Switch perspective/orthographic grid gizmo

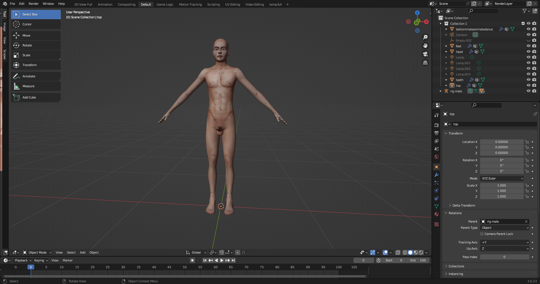point(425,62)
